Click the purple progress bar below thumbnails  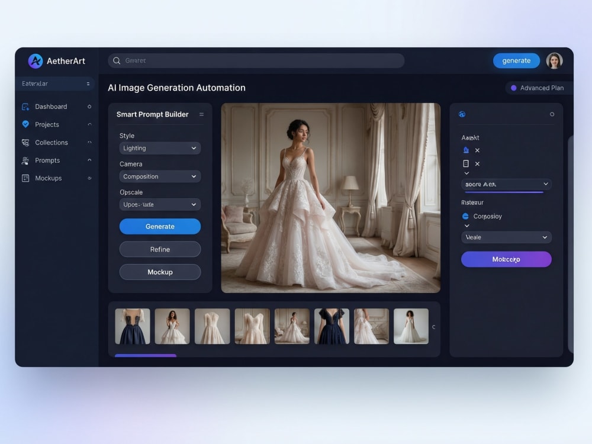coord(146,355)
